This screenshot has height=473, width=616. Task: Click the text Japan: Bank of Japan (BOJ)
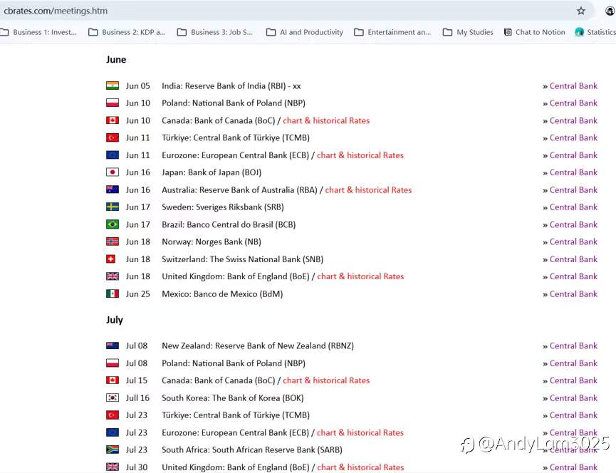click(212, 172)
